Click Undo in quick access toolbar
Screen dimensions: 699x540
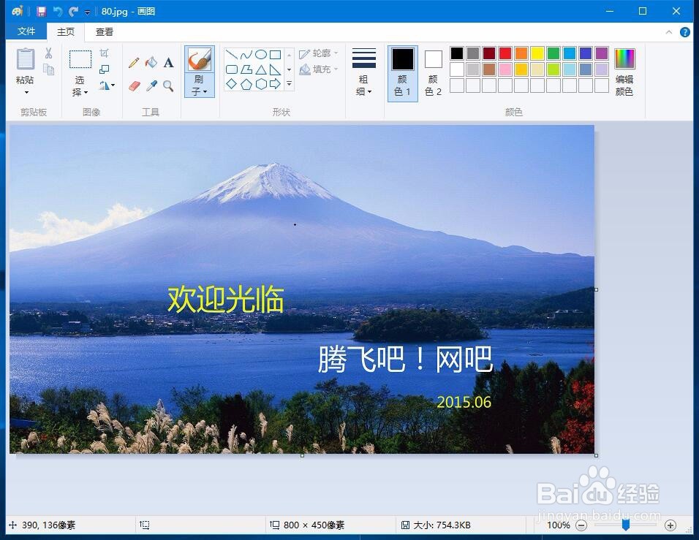point(58,11)
